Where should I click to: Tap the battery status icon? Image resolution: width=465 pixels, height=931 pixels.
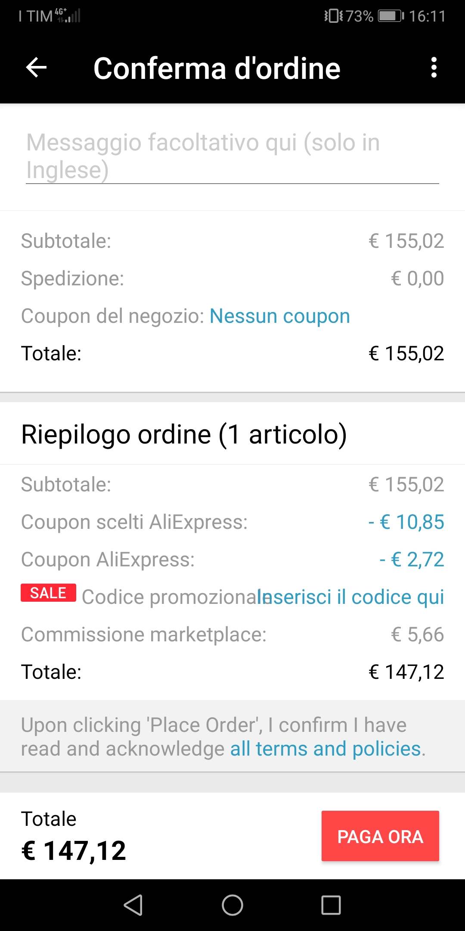pyautogui.click(x=390, y=16)
